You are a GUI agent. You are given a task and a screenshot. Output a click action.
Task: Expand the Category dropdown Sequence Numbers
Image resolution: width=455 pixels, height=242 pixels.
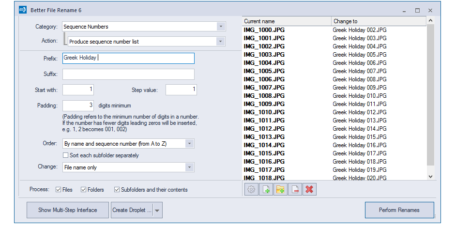pyautogui.click(x=221, y=27)
